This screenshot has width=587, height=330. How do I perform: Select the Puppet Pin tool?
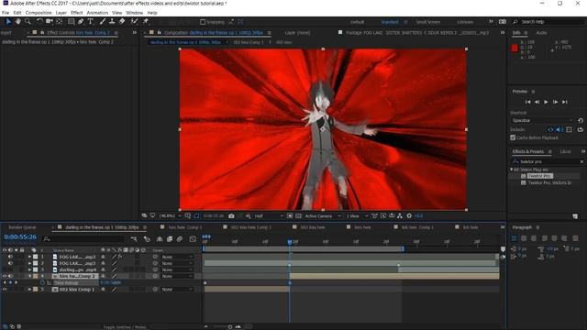(x=146, y=22)
